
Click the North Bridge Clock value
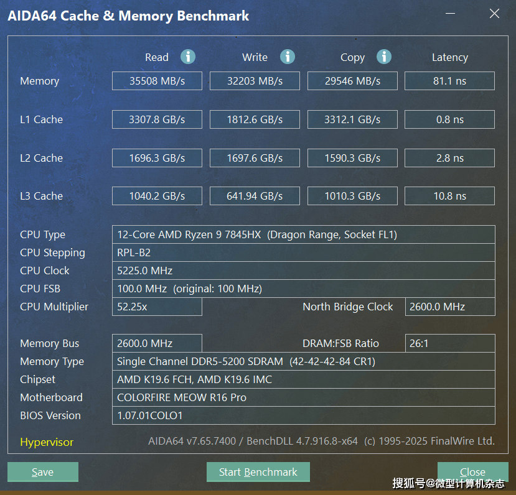click(x=449, y=307)
